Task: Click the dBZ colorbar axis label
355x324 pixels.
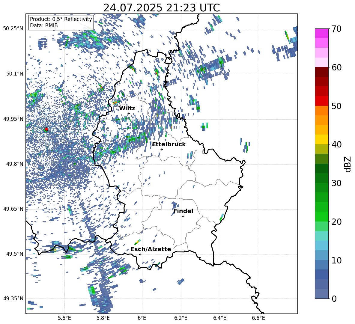Action: click(x=348, y=164)
